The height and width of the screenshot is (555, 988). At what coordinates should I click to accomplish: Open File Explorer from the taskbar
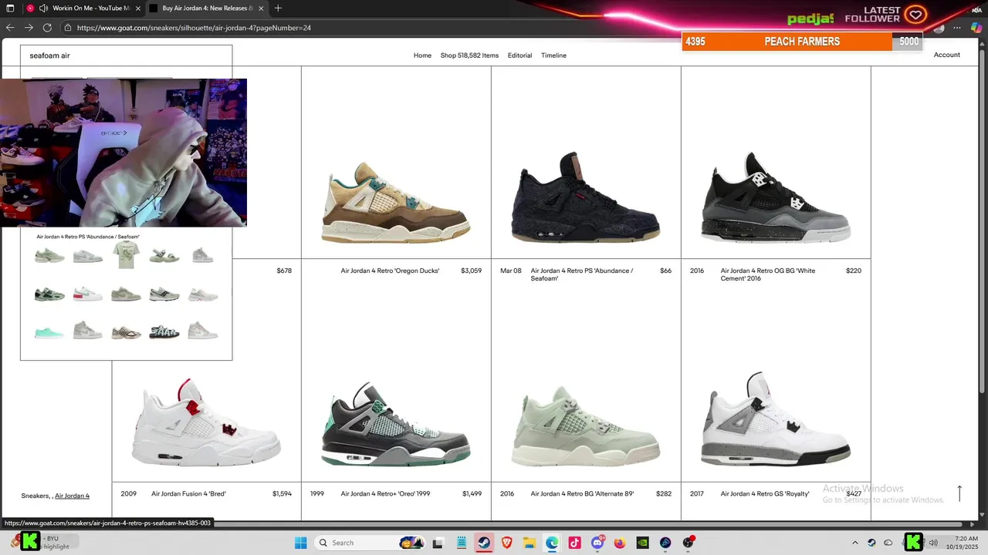(x=530, y=543)
